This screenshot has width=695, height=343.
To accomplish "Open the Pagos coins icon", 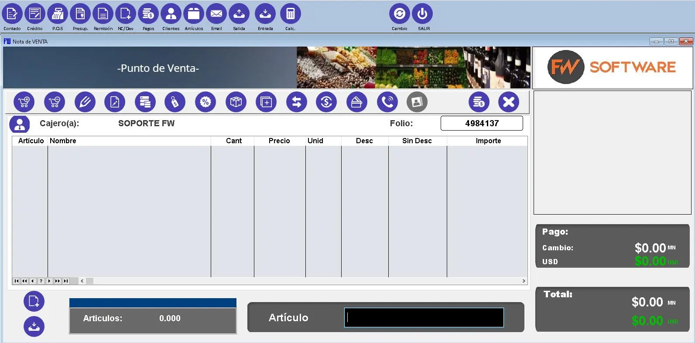I will (x=148, y=14).
